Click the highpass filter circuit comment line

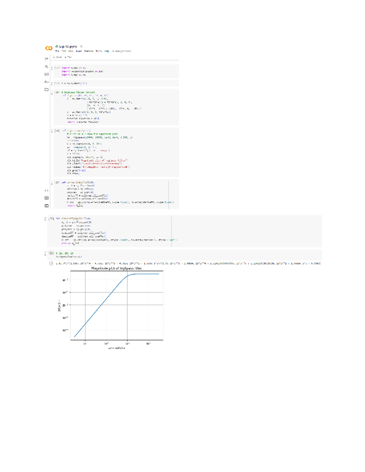coord(78,92)
